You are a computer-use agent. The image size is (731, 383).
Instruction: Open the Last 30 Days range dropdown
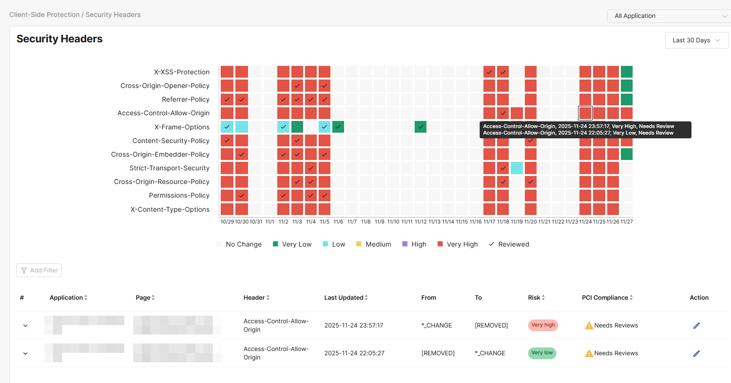[x=696, y=40]
